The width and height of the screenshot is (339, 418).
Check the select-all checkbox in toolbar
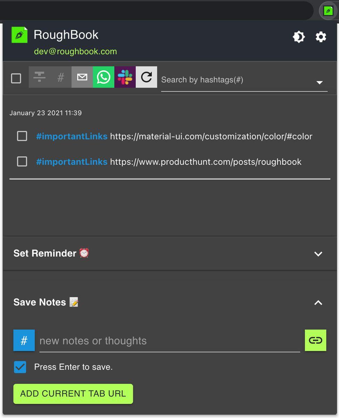pos(16,78)
